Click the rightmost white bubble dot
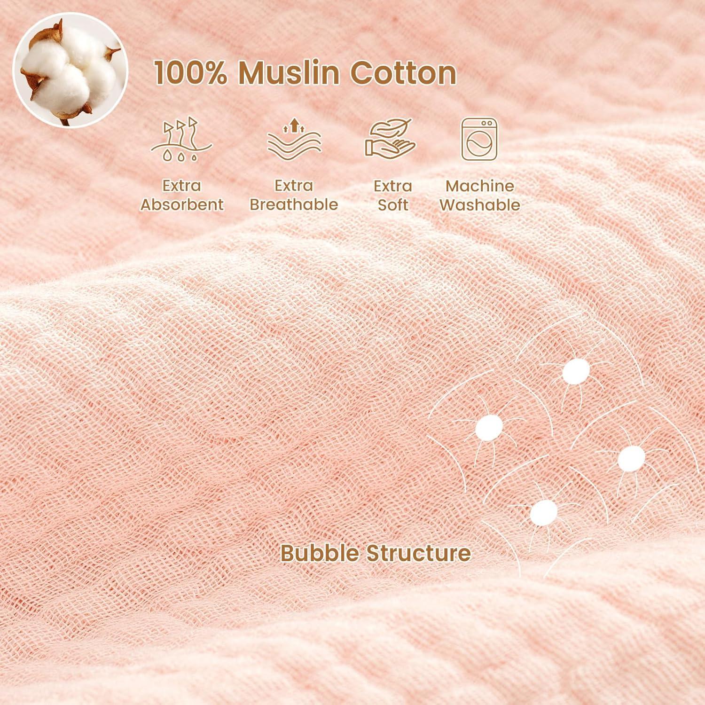The width and height of the screenshot is (705, 705). pos(631,458)
